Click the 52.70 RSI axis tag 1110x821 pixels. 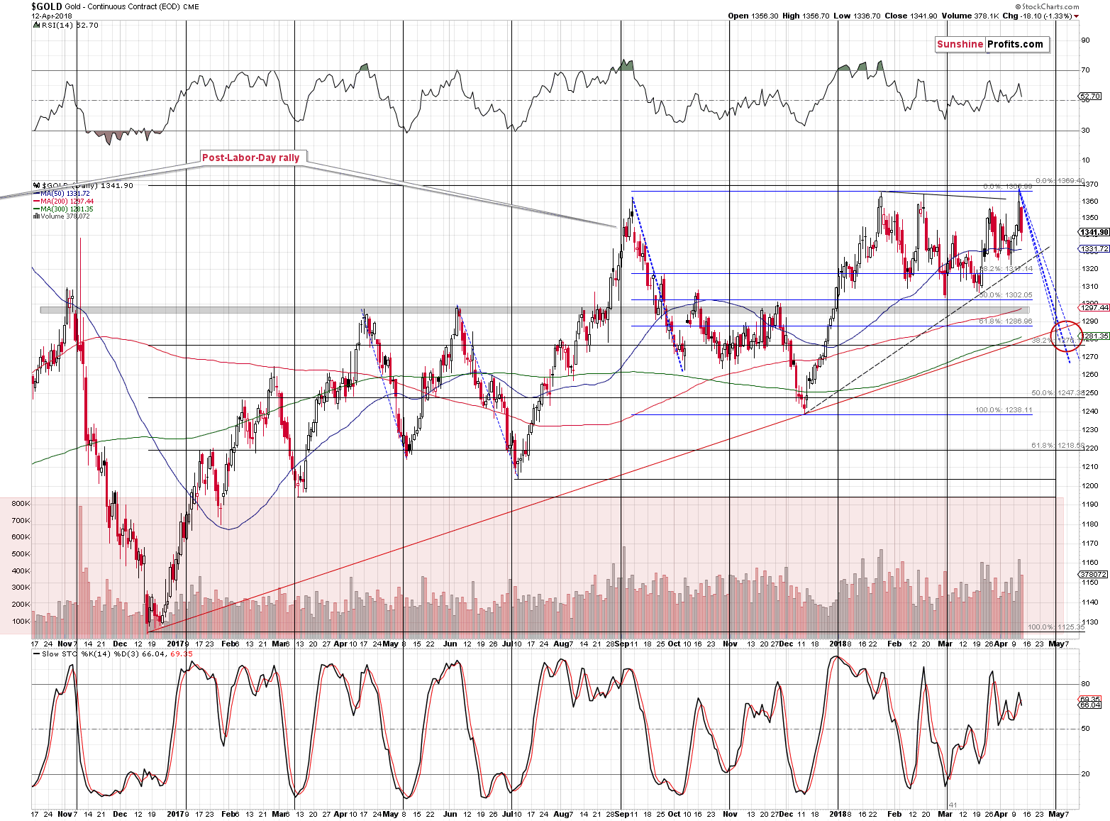pos(1090,96)
